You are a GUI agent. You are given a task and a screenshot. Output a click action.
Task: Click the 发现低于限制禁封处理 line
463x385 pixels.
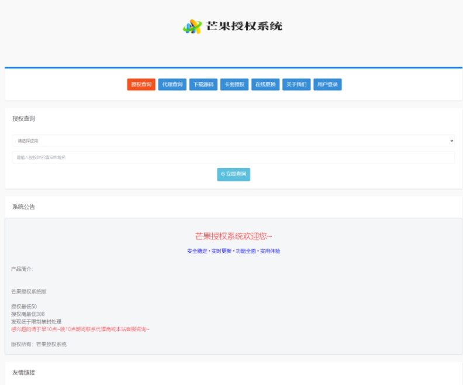(x=36, y=321)
